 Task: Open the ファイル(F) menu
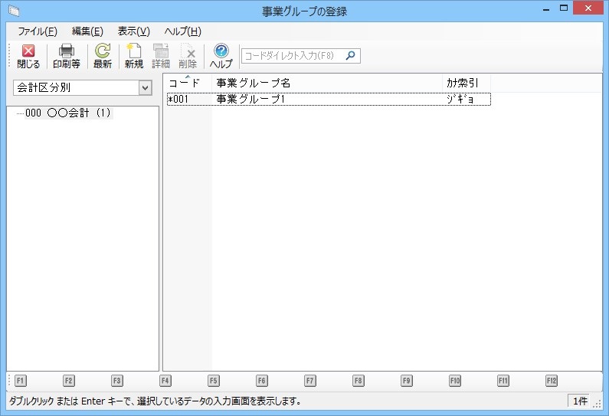(x=37, y=31)
